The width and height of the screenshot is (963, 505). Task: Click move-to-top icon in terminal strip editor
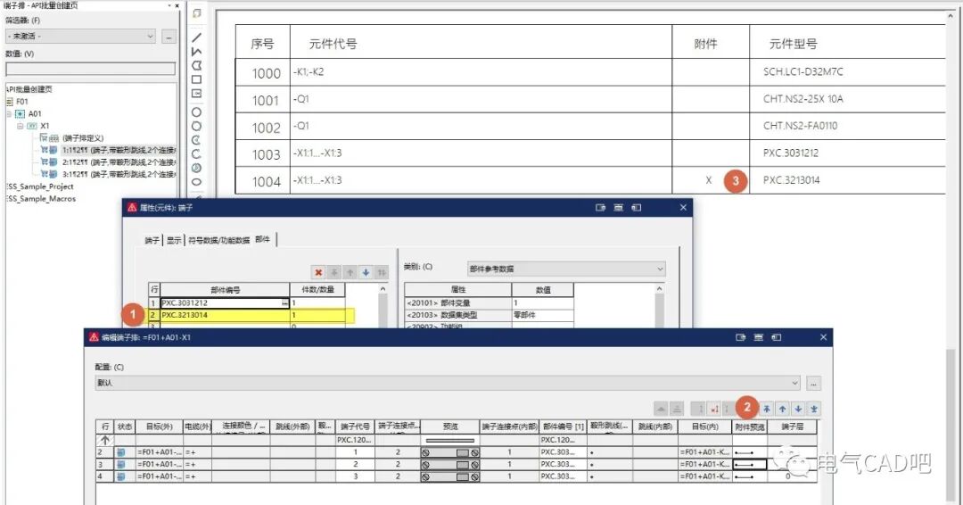[767, 409]
